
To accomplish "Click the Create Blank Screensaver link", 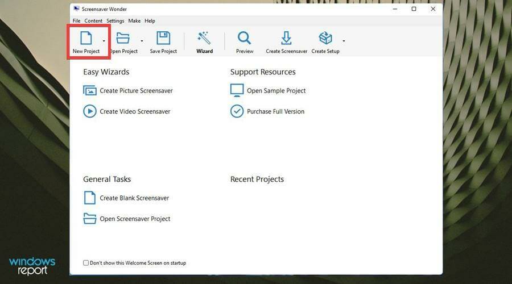I will pyautogui.click(x=134, y=198).
